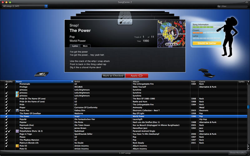
Task: Switch to the More tab
Action: (x=85, y=46)
